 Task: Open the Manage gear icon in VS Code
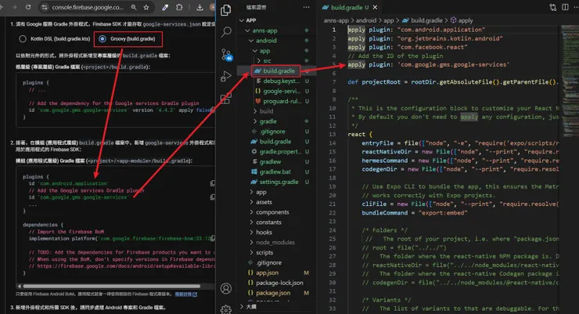pos(226,309)
